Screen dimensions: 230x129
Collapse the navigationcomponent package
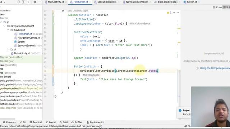pyautogui.click(x=5, y=26)
